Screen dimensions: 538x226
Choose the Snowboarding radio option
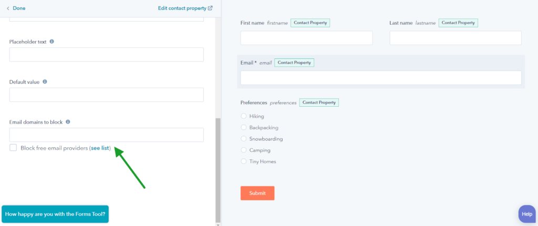click(244, 139)
